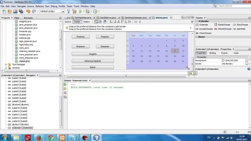The width and height of the screenshot is (251, 141).
Task: Click the Rekening Nasabah button in form
Action: 93,61
